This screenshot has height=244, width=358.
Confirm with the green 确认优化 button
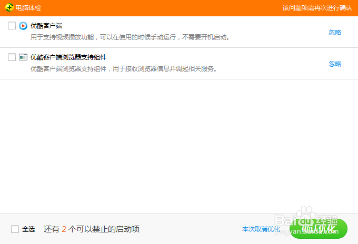[319, 229]
